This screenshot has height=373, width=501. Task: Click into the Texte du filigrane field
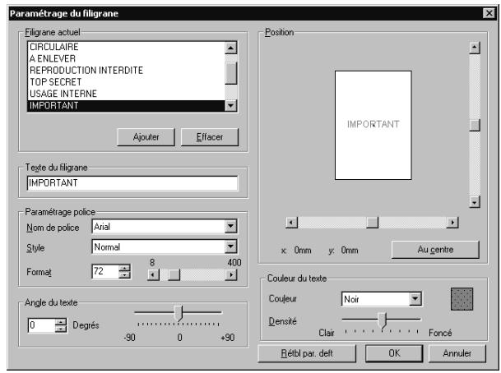point(132,183)
